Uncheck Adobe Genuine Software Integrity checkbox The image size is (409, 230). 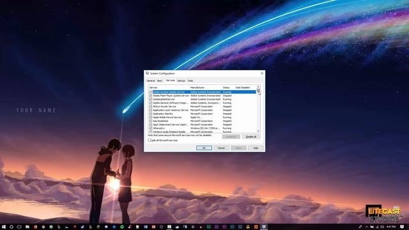(151, 103)
